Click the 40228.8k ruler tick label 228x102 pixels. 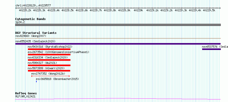click(110, 10)
